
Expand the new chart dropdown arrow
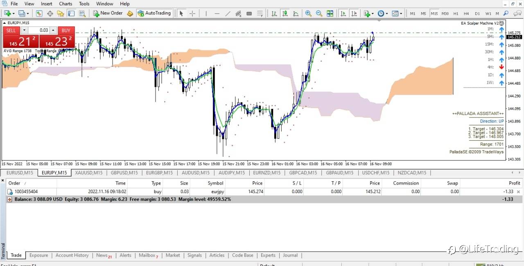[x=14, y=14]
